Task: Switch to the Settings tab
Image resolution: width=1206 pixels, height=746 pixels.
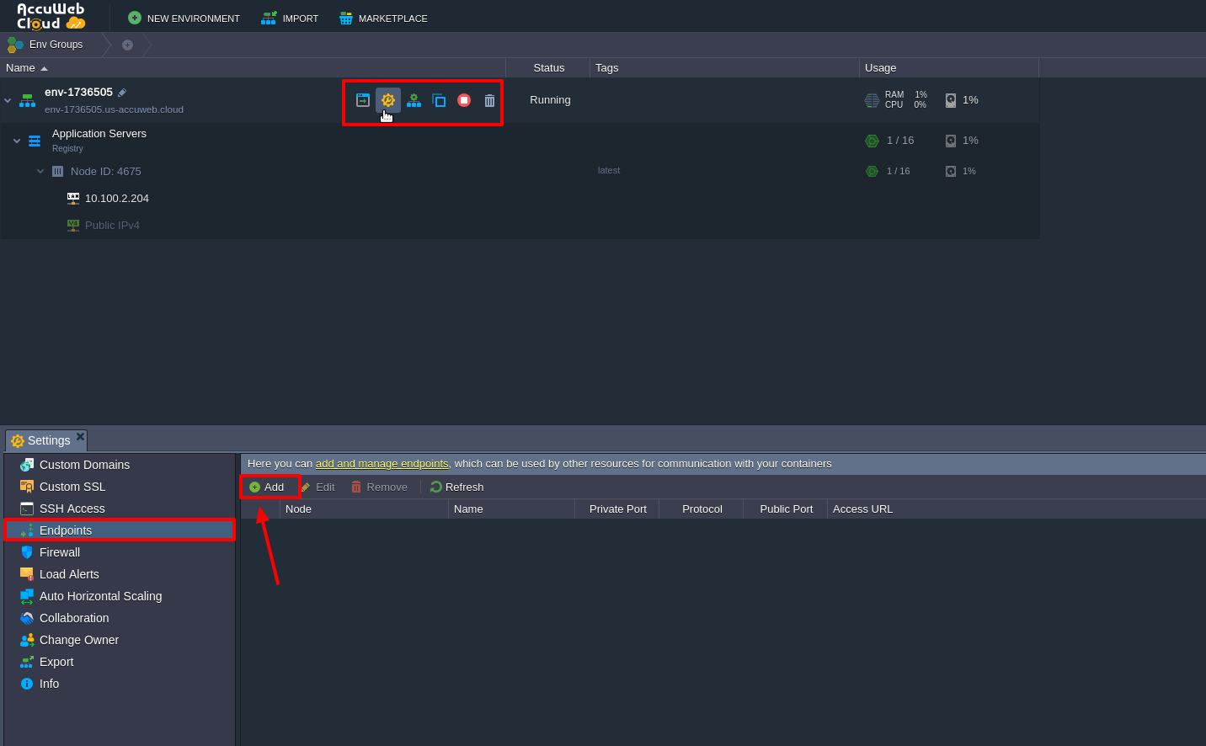Action: [40, 440]
